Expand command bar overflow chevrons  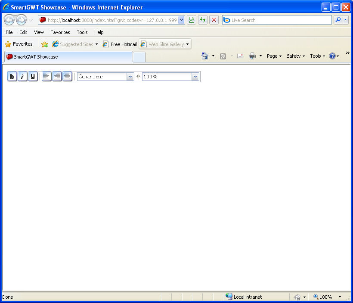click(347, 53)
